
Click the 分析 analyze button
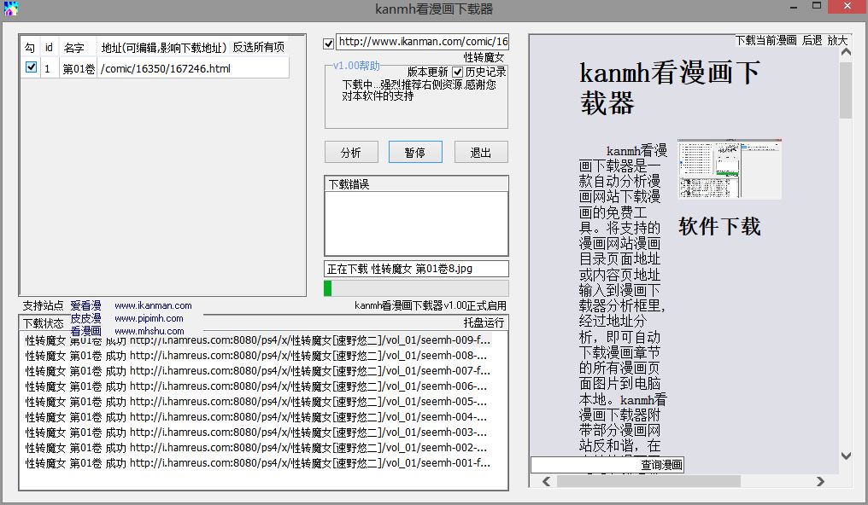click(x=351, y=151)
